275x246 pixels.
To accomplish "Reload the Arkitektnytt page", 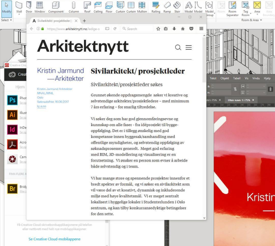I will [115, 29].
